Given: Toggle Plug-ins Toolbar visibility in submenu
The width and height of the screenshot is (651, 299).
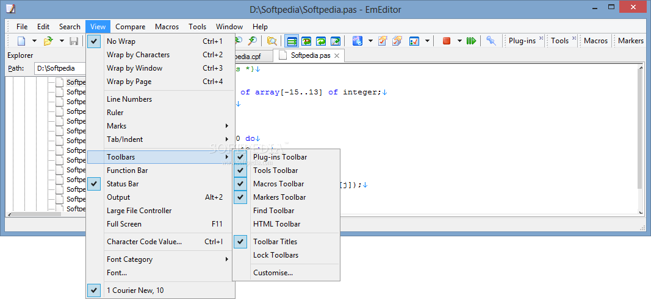Looking at the screenshot, I should click(287, 157).
